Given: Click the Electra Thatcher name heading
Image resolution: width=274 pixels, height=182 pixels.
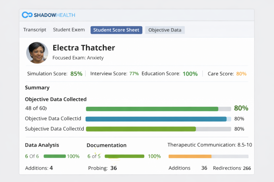Looking at the screenshot, I should 84,48.
